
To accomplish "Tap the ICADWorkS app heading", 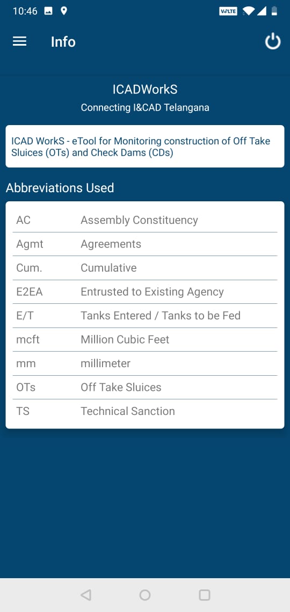I will [145, 89].
